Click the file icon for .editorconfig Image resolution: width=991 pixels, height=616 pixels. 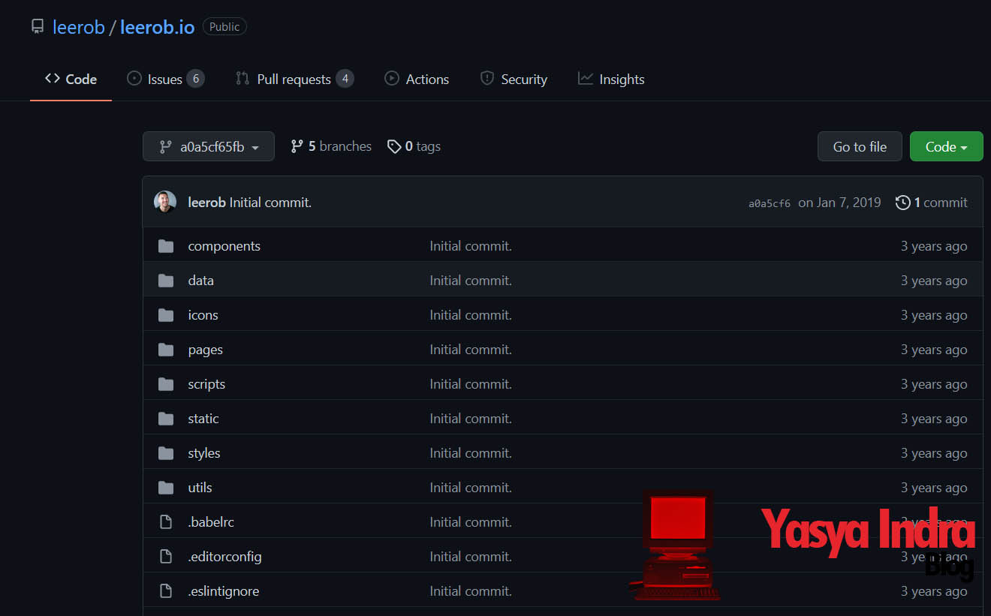[x=166, y=557]
